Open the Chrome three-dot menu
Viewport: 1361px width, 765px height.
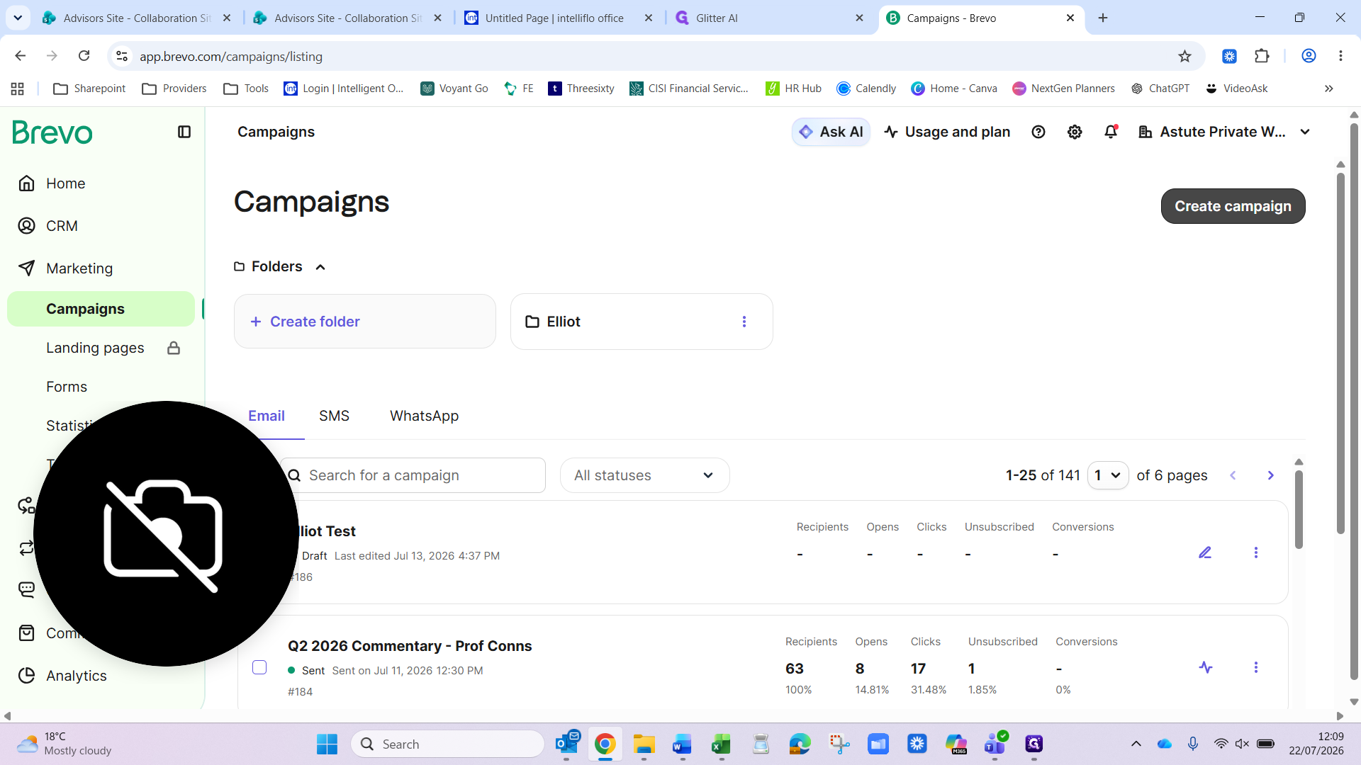pos(1340,57)
